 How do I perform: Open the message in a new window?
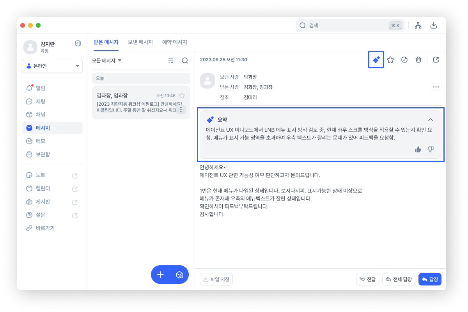point(436,60)
